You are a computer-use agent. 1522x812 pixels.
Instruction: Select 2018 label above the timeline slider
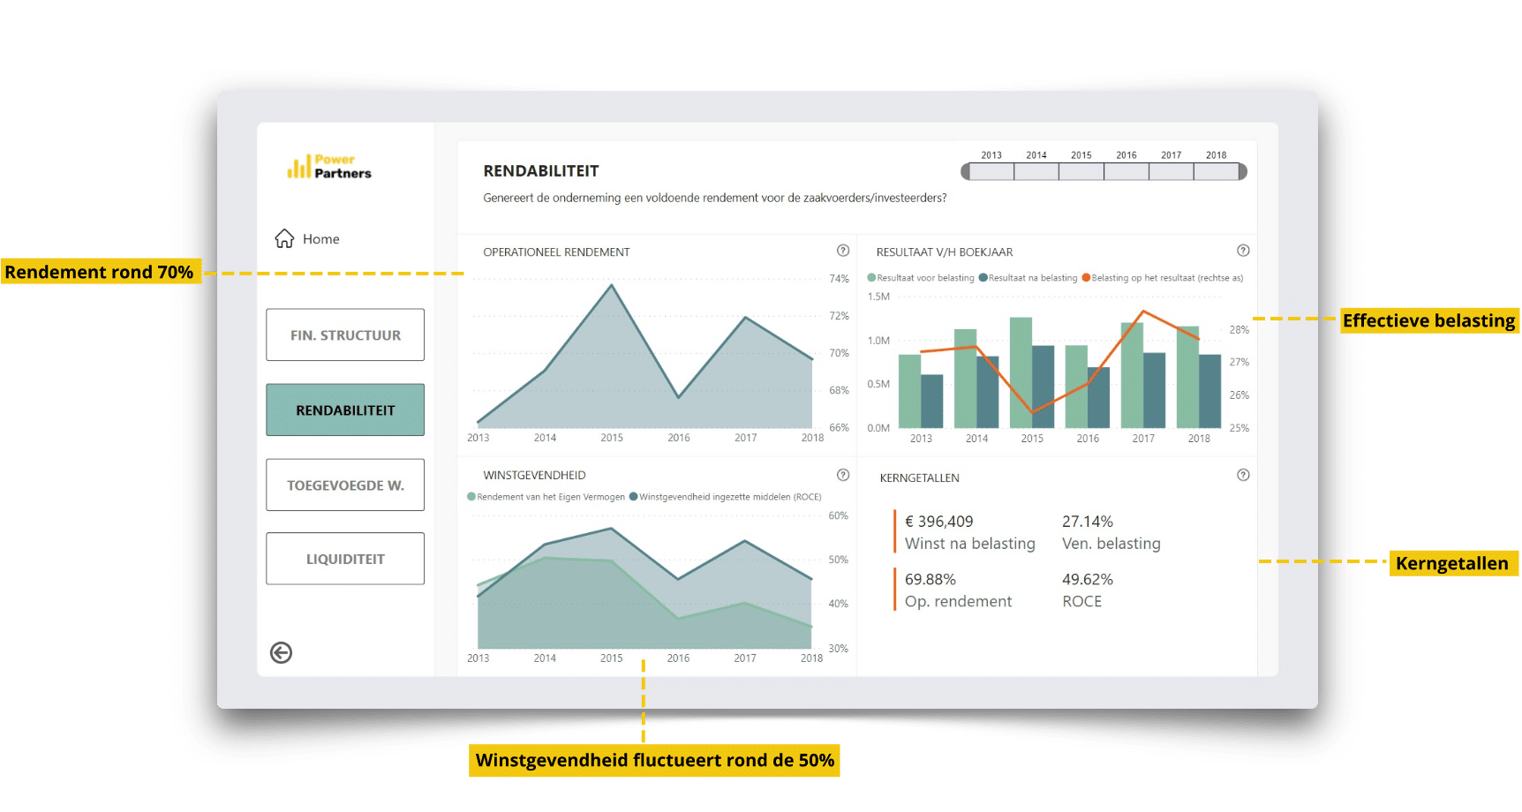click(x=1217, y=155)
